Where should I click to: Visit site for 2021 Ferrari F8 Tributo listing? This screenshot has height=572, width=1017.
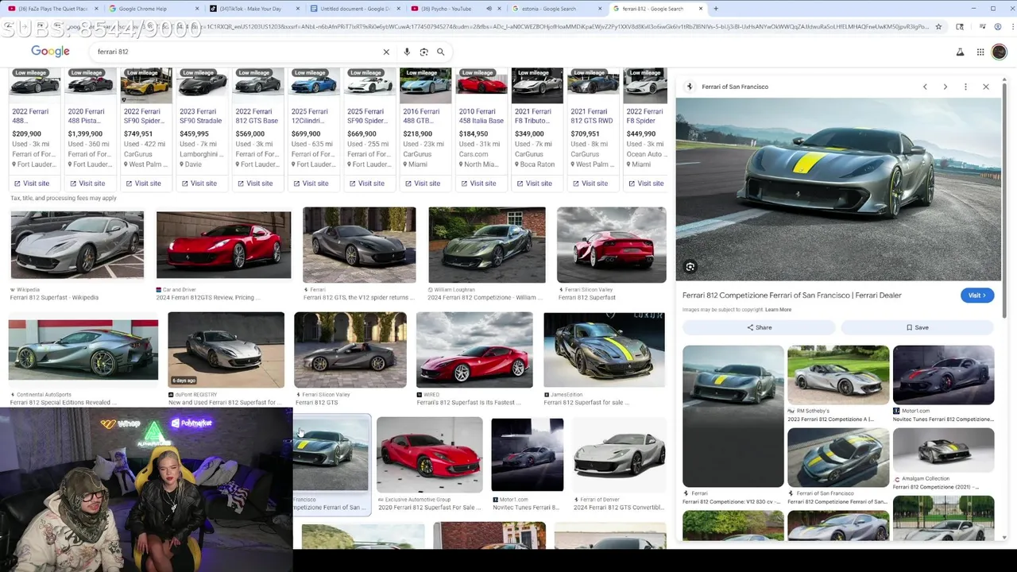pyautogui.click(x=533, y=184)
